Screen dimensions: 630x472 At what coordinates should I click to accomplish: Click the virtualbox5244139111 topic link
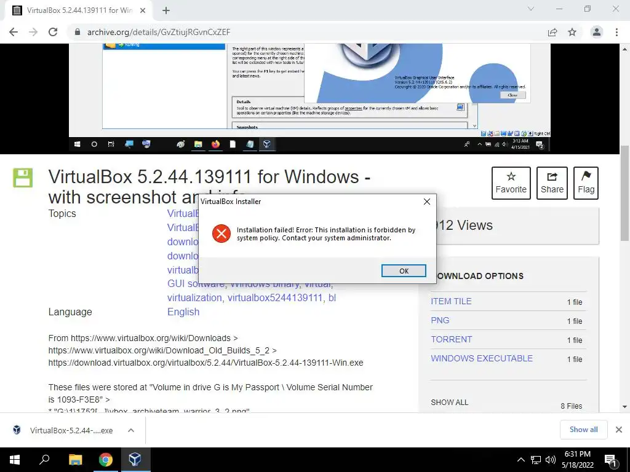(275, 298)
